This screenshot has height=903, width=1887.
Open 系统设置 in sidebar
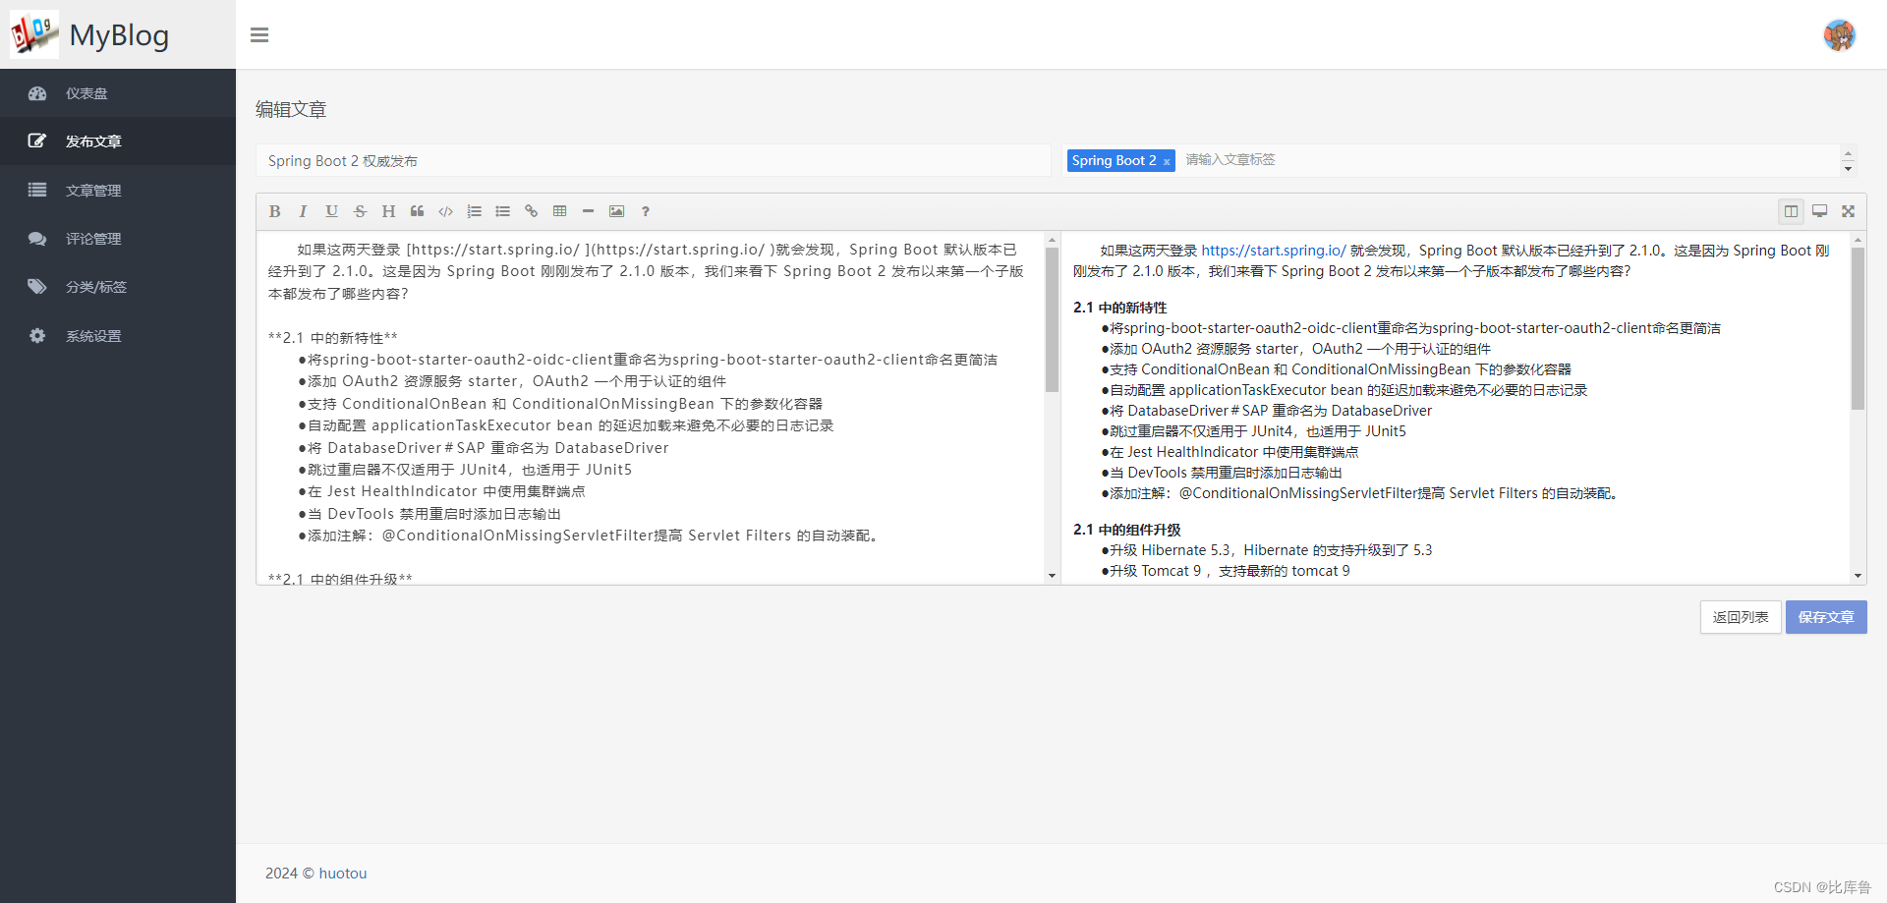pyautogui.click(x=118, y=336)
